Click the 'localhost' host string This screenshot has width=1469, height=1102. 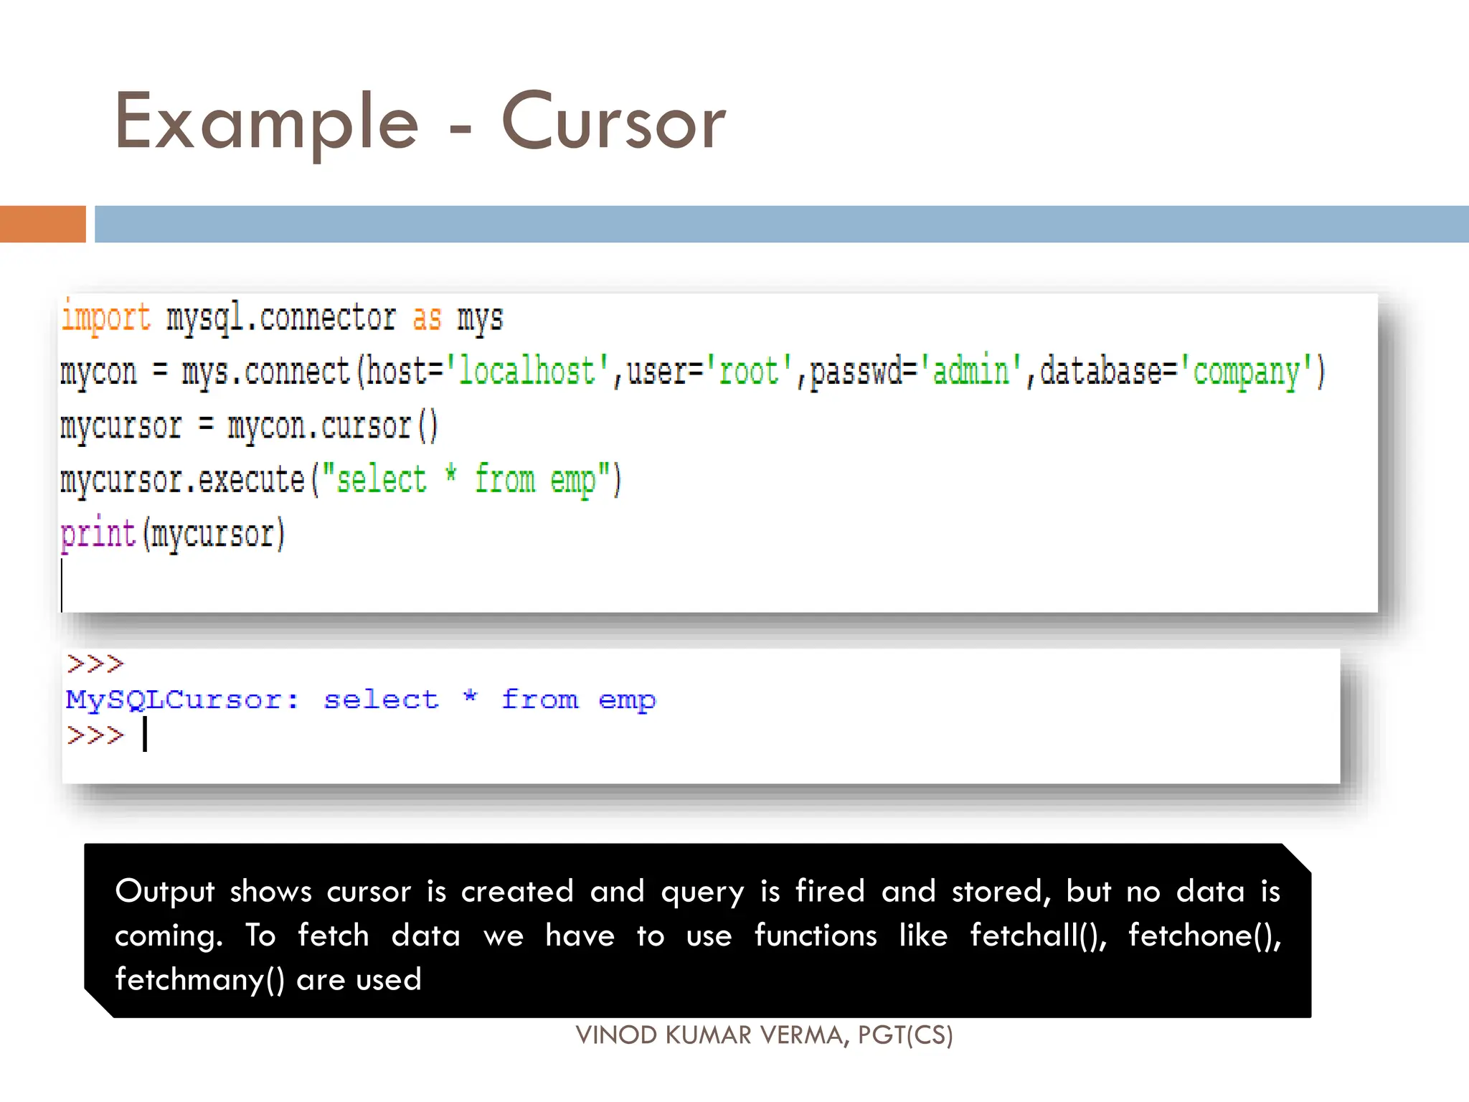pos(527,372)
